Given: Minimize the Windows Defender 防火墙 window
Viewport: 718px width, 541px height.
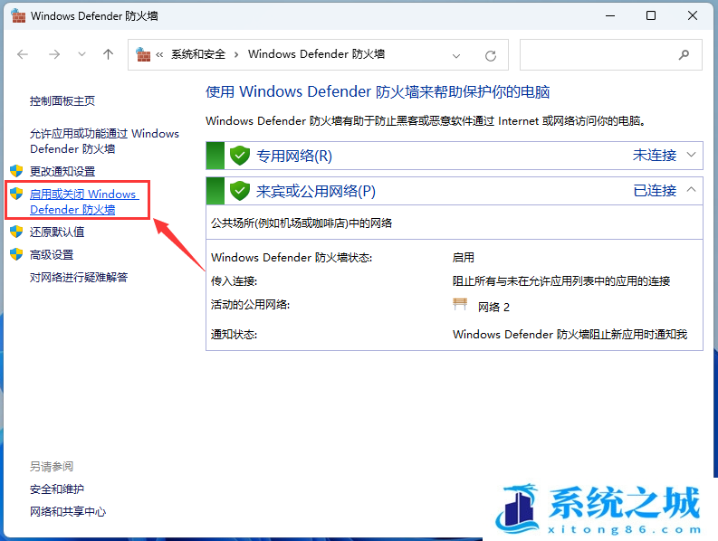Looking at the screenshot, I should tap(610, 15).
